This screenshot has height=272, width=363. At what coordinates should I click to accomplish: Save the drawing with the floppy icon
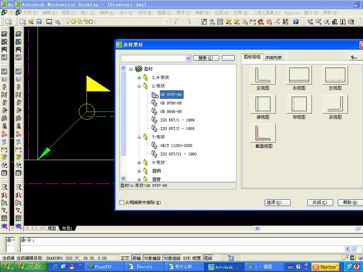(x=39, y=22)
